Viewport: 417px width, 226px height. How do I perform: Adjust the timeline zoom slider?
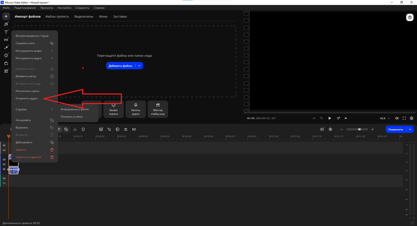click(359, 129)
